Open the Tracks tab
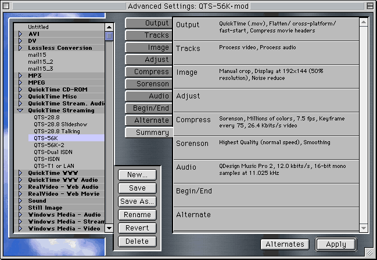377x260 pixels. pos(149,35)
